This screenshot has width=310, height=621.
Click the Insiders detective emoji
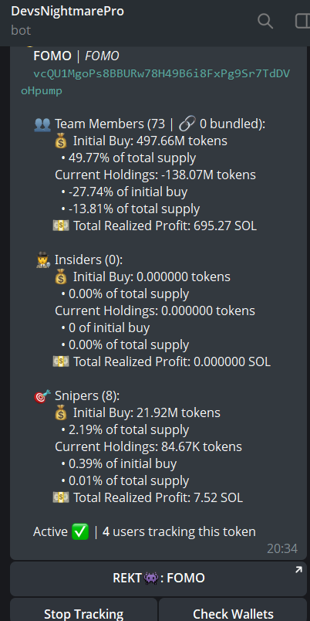pyautogui.click(x=42, y=260)
